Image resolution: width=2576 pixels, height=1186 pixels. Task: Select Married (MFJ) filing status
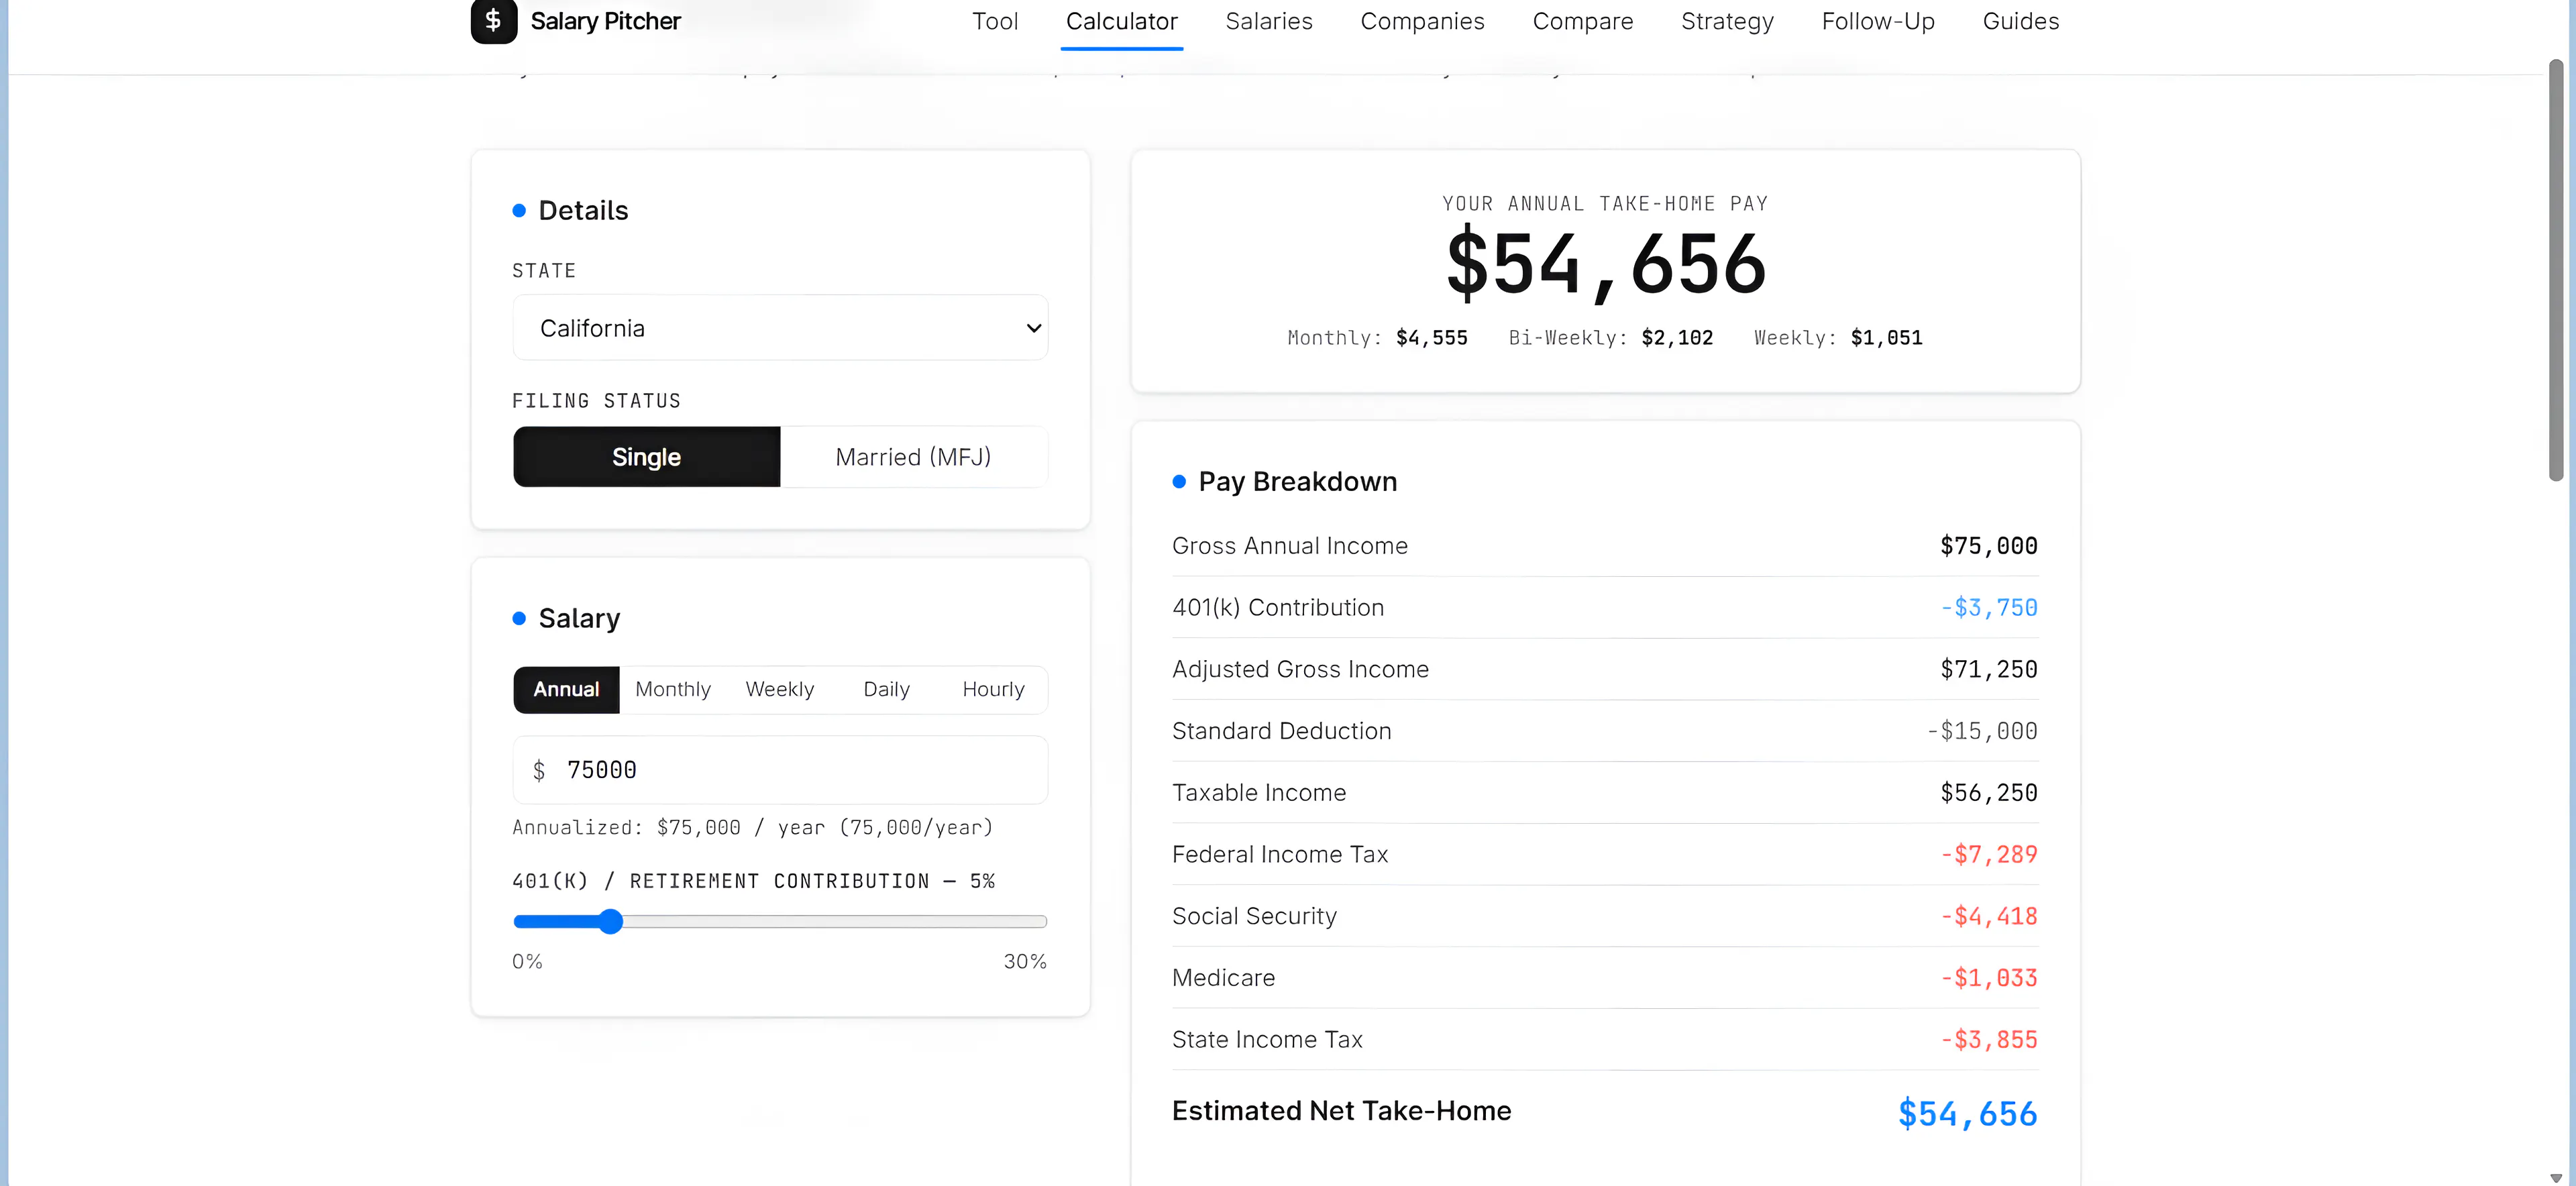click(x=913, y=457)
